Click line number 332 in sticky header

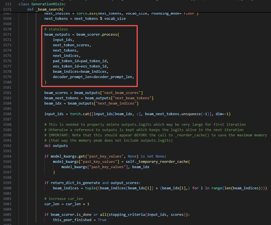tap(8, 4)
